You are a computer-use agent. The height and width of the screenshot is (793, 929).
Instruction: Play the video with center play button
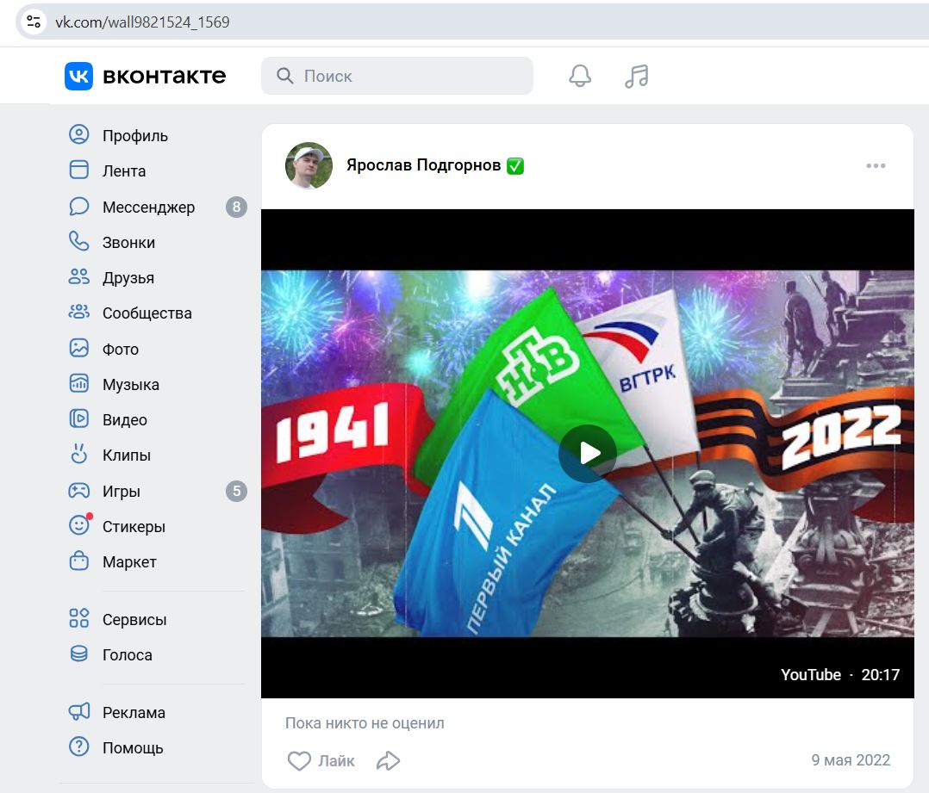pos(587,453)
